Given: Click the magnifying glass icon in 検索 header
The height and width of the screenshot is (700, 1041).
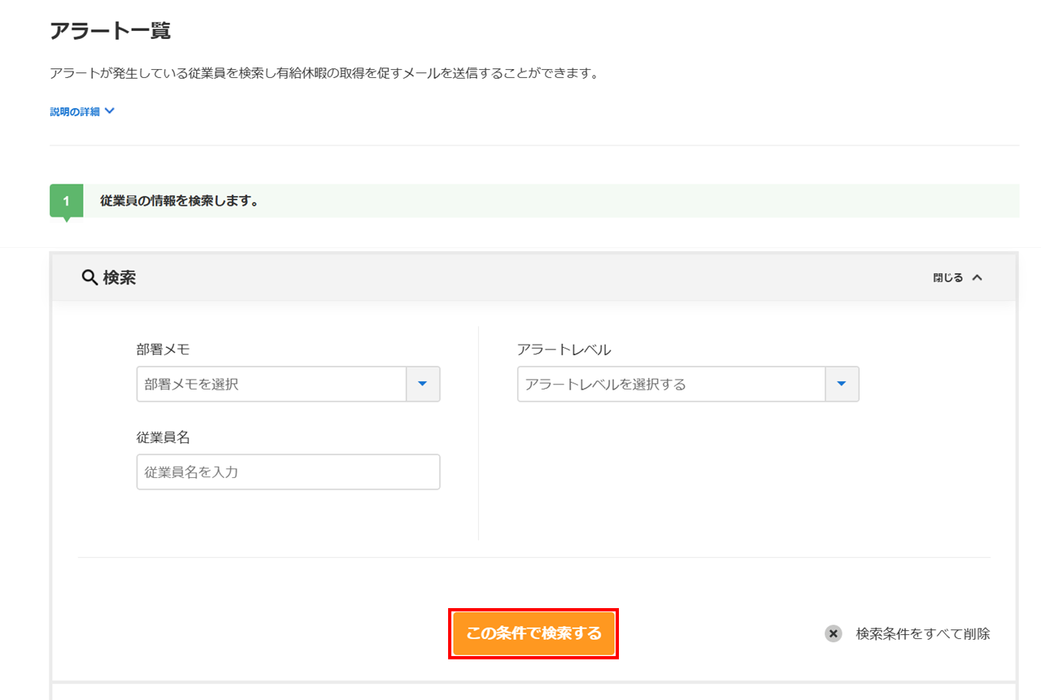Looking at the screenshot, I should coord(89,278).
